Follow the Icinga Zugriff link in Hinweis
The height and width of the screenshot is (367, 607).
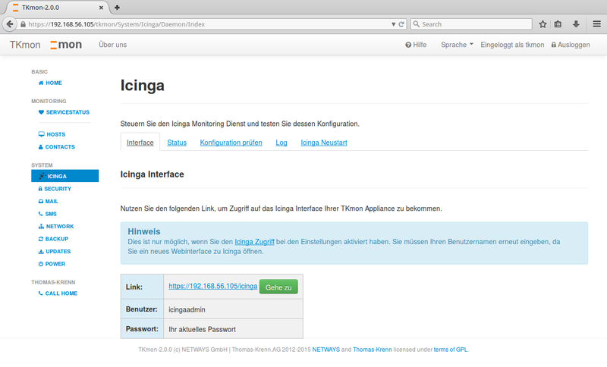coord(254,242)
